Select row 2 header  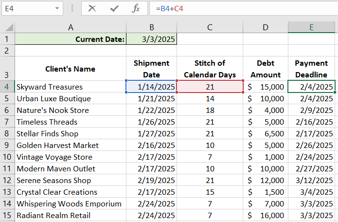[7, 51]
